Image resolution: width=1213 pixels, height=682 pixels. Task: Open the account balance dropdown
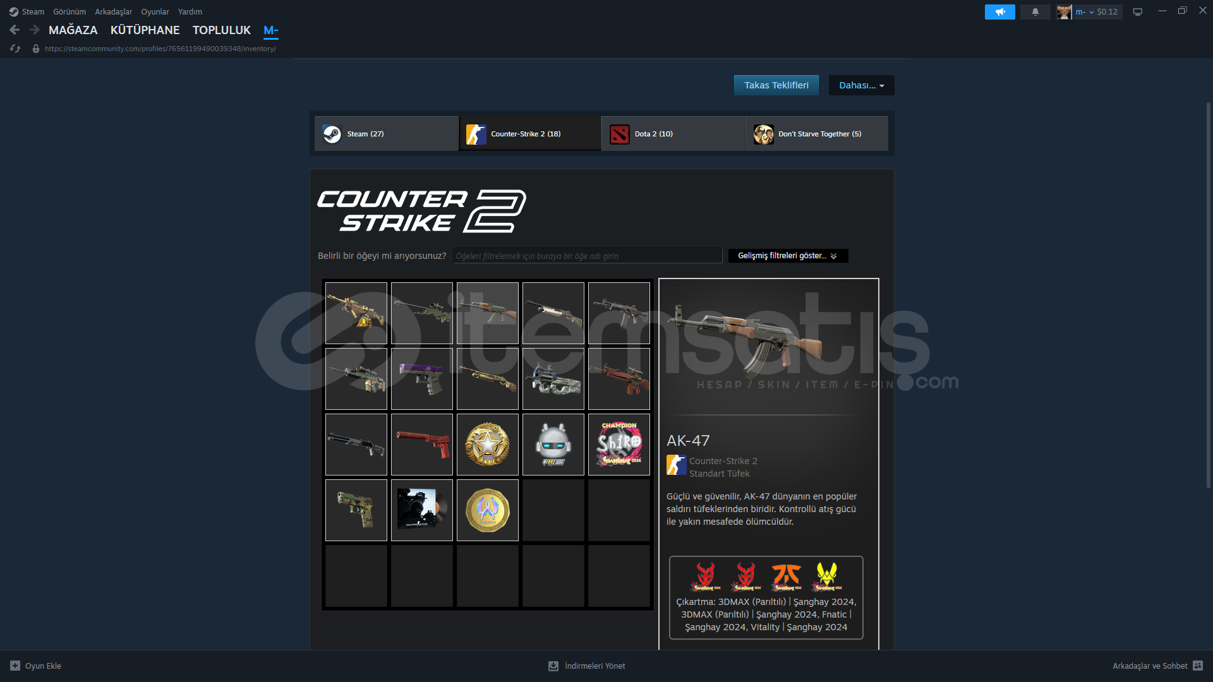tap(1096, 12)
